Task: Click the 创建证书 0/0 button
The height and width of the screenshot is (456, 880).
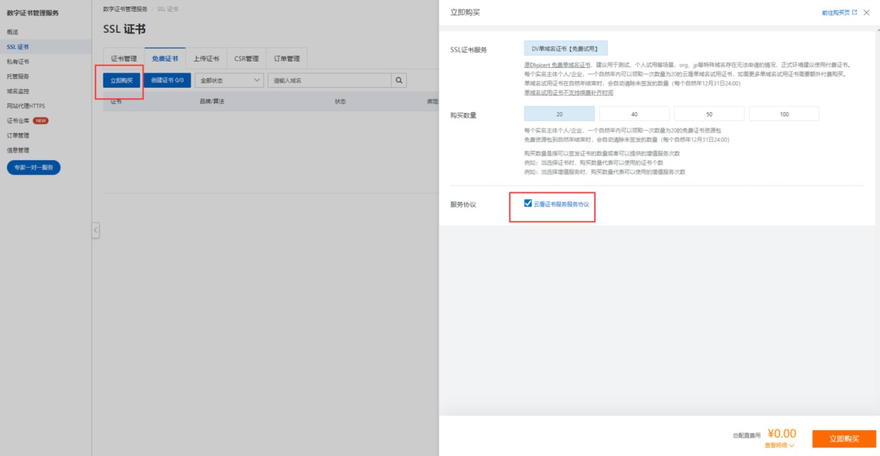Action: [x=167, y=80]
